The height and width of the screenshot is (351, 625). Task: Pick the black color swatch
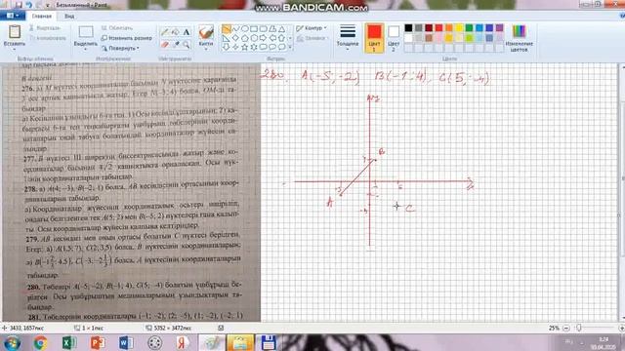coord(408,28)
